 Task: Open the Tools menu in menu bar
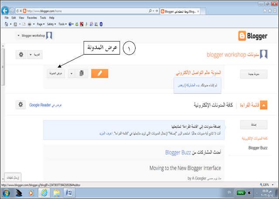pyautogui.click(x=43, y=17)
